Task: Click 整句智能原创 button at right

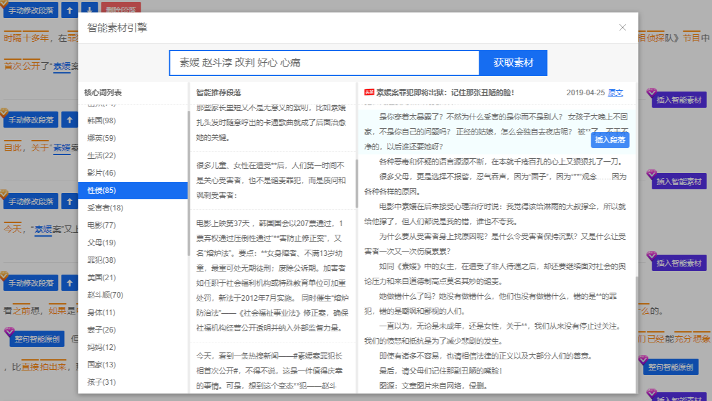Action: (x=671, y=367)
